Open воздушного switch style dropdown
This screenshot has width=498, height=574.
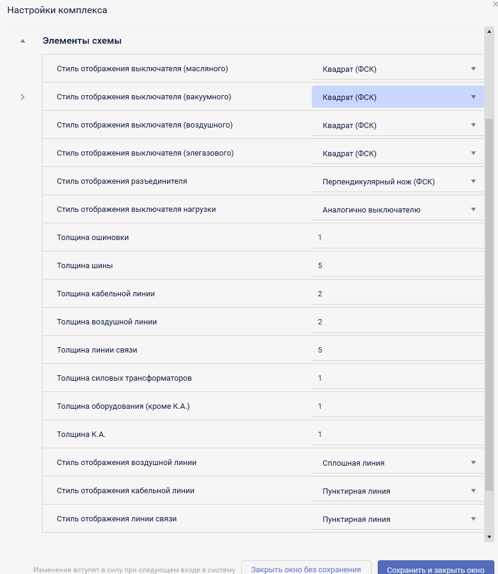click(x=397, y=125)
